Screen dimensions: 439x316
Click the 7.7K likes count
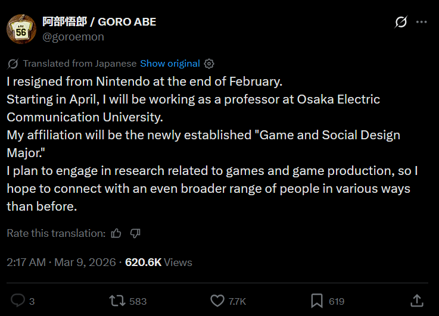click(x=238, y=301)
